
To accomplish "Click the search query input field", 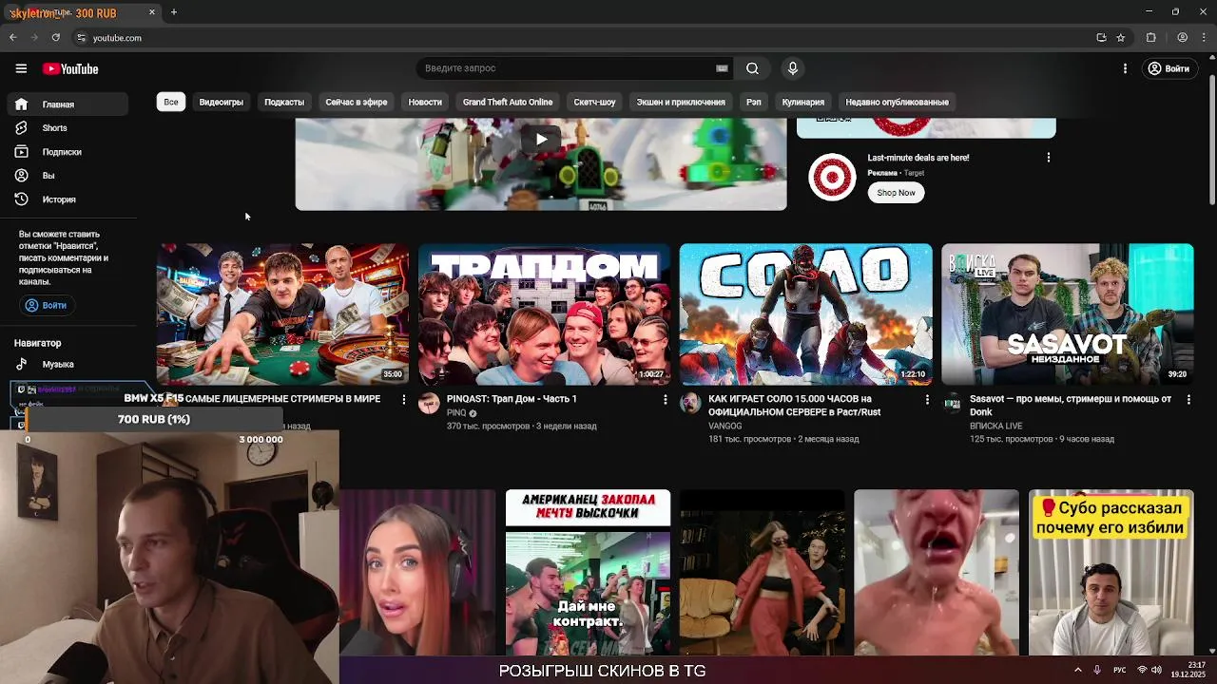I will click(x=567, y=68).
